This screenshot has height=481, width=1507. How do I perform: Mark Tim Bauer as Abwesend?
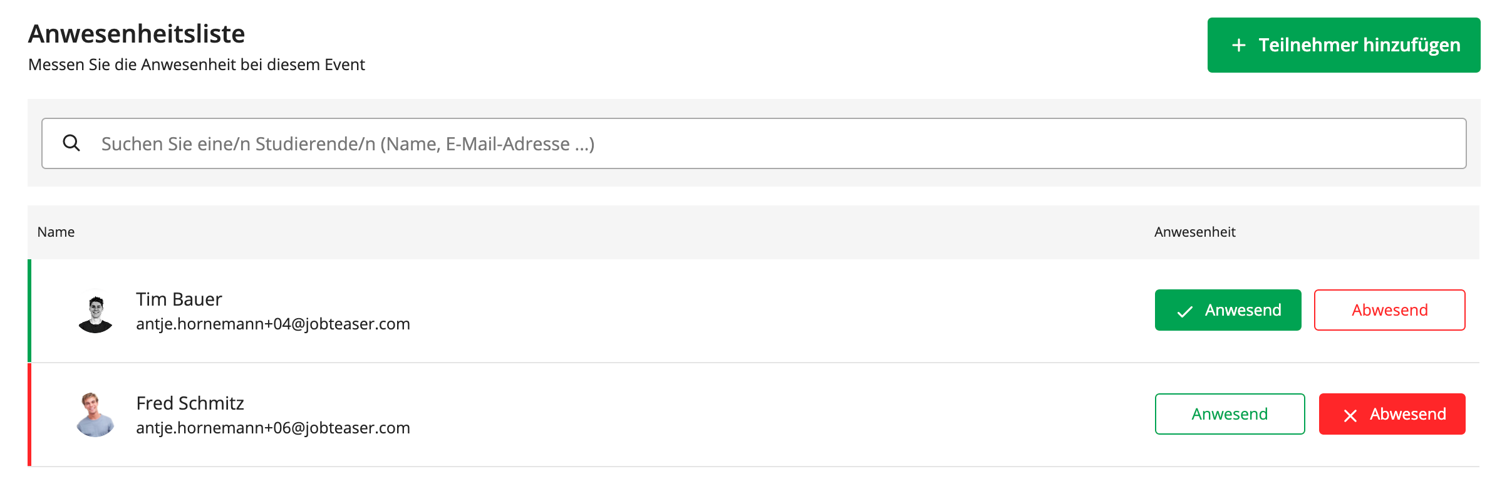[1389, 310]
